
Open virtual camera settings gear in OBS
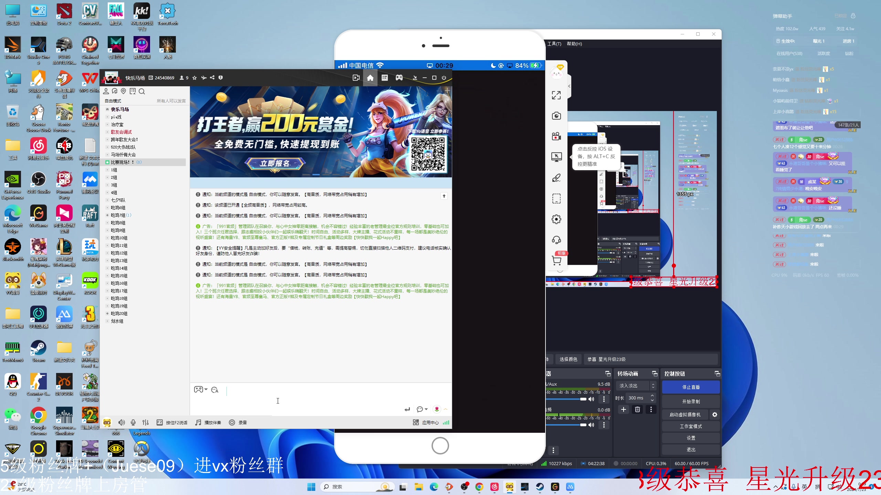pyautogui.click(x=715, y=415)
